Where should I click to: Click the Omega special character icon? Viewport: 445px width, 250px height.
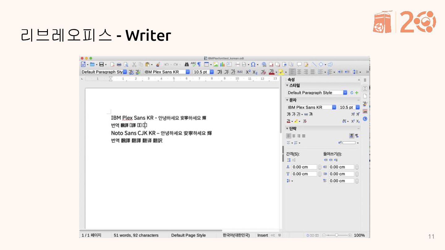tap(253, 65)
